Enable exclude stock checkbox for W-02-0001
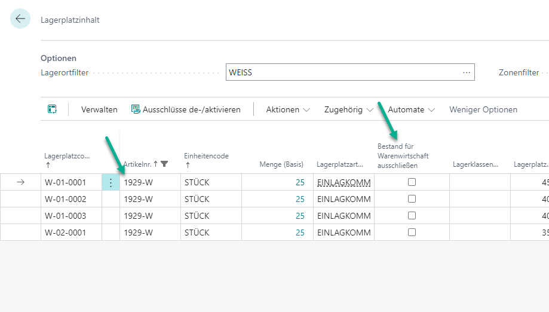Image resolution: width=549 pixels, height=312 pixels. tap(412, 233)
